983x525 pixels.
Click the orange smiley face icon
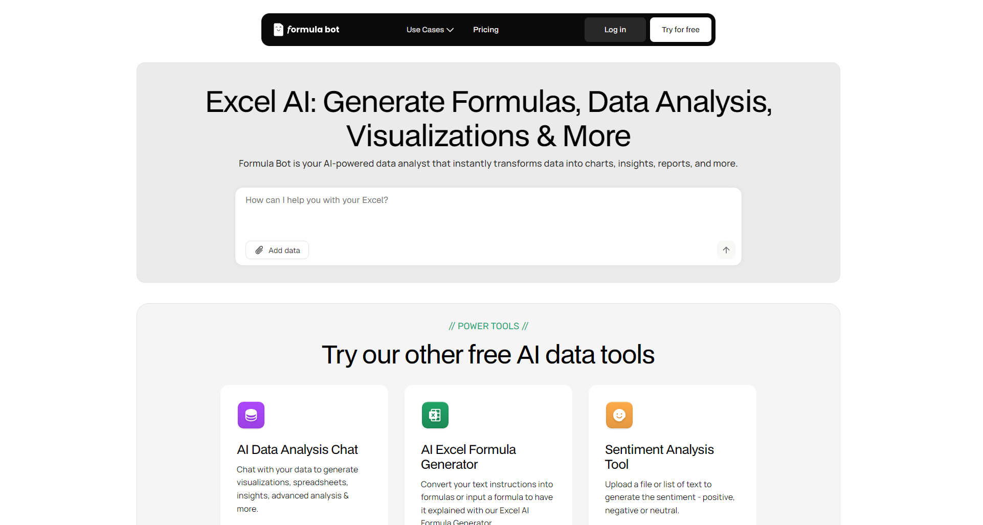coord(619,415)
